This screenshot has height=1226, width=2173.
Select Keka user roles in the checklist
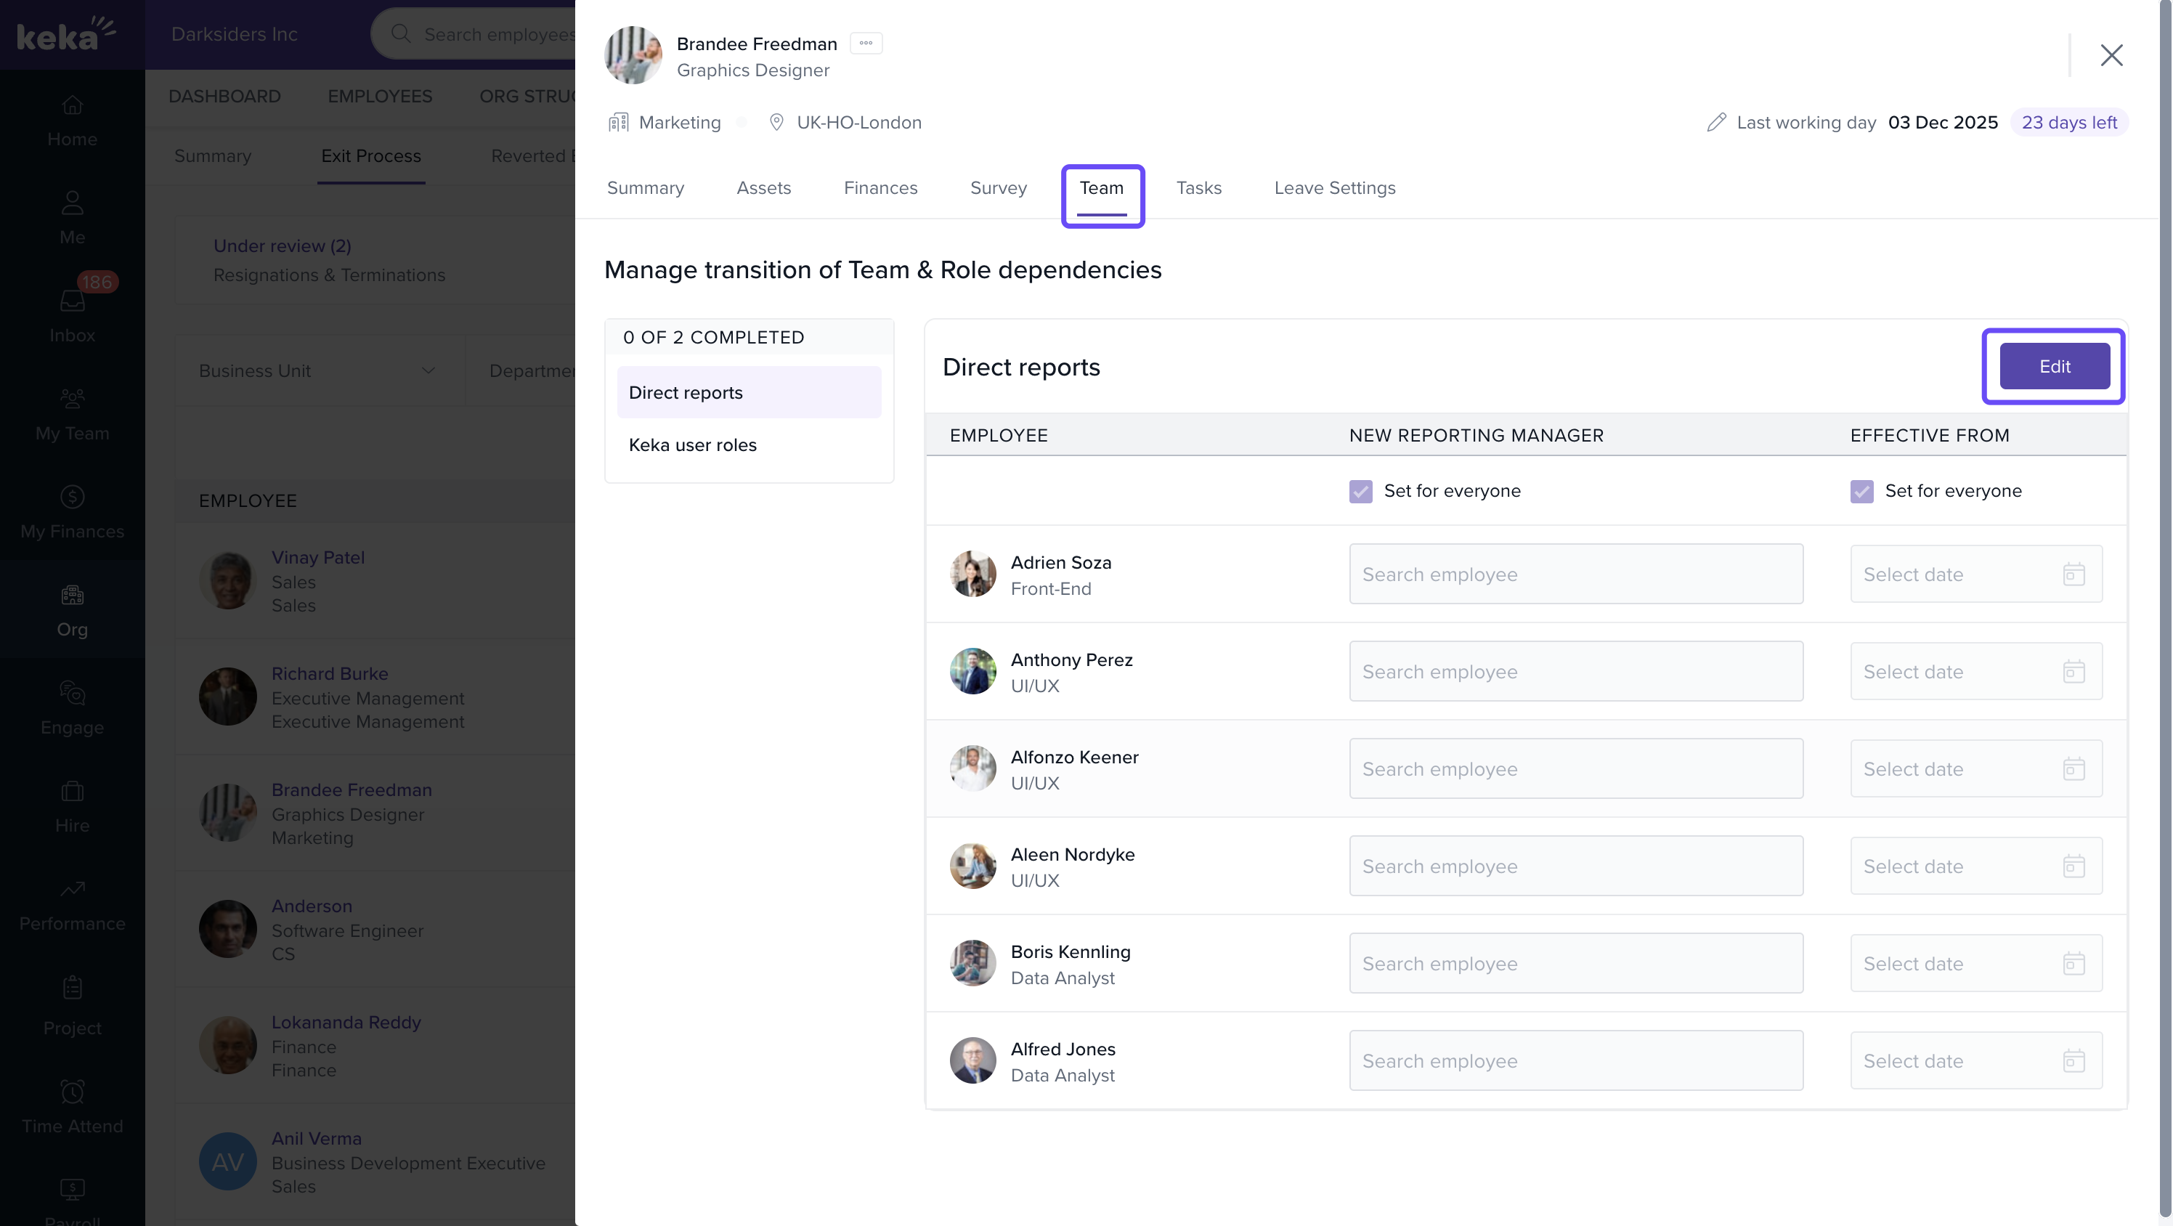[691, 444]
